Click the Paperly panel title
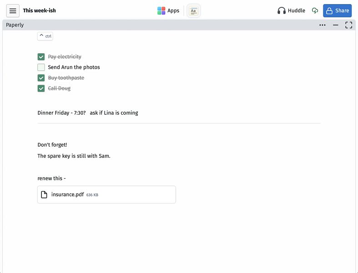 15,25
